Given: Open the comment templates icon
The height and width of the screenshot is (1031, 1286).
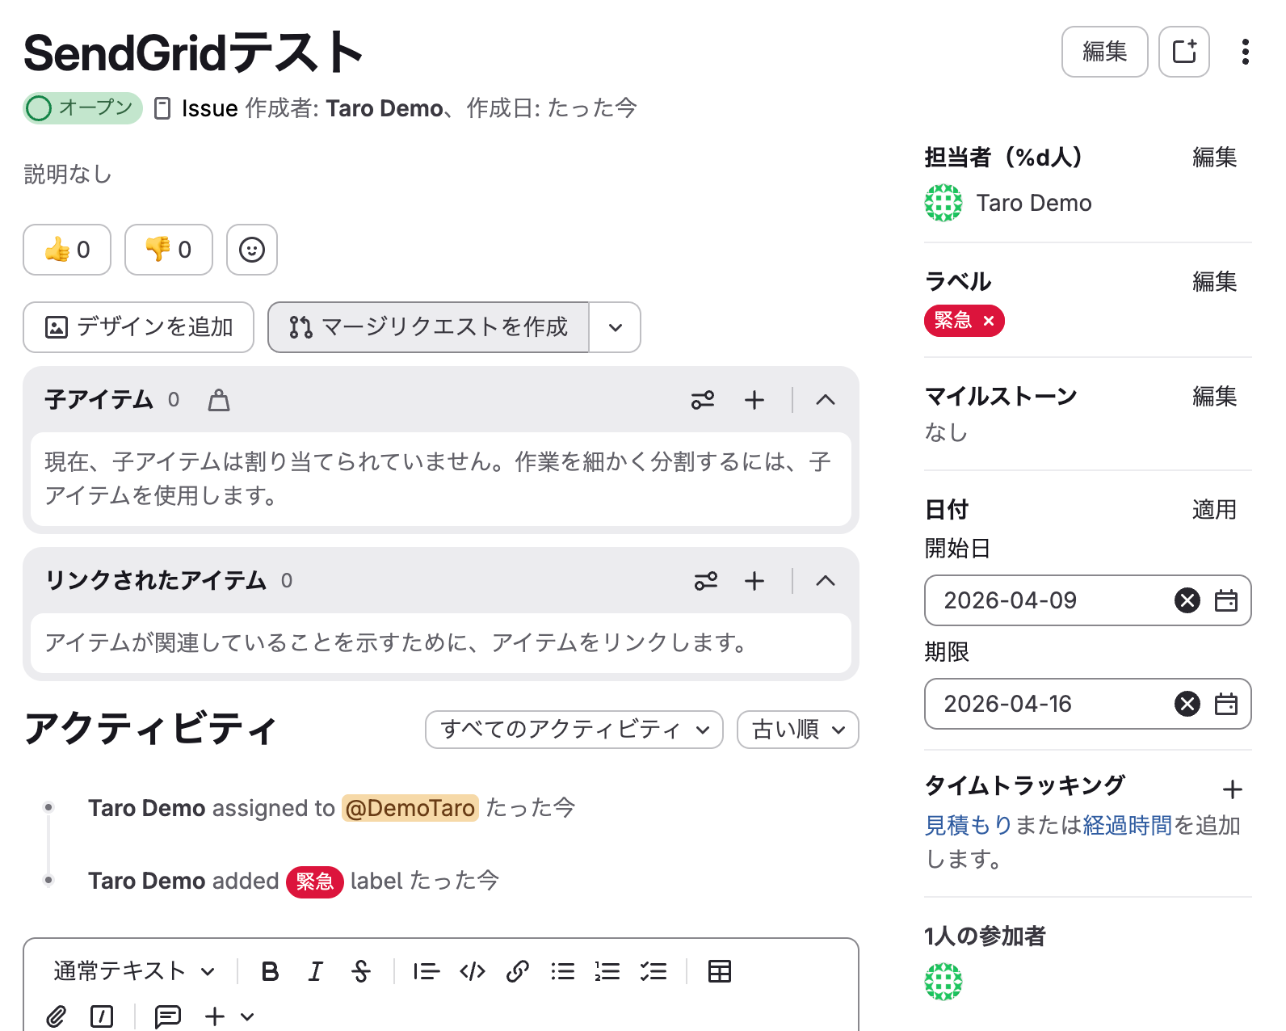Looking at the screenshot, I should coord(167,1016).
